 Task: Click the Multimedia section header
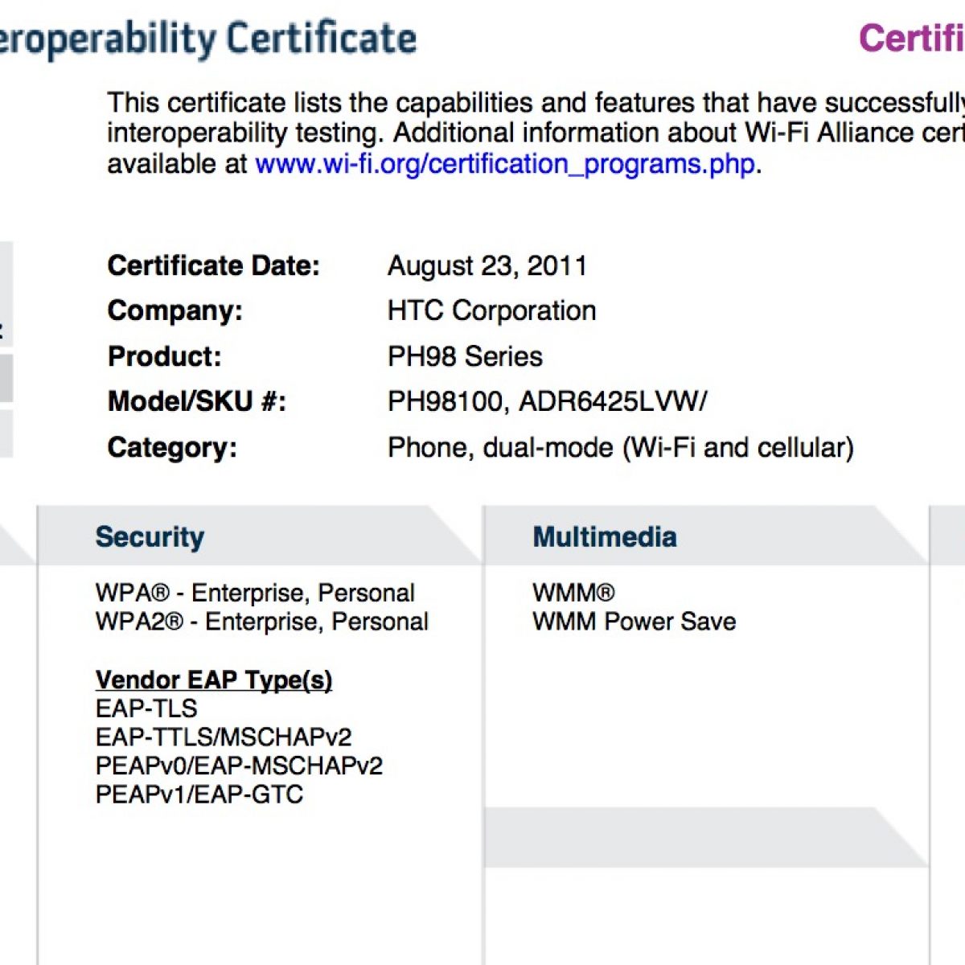(605, 537)
